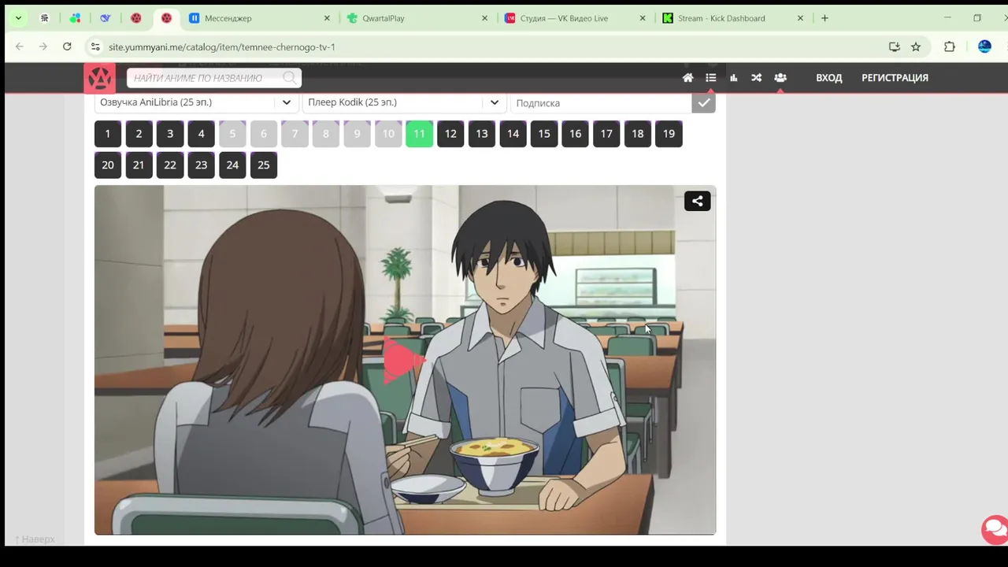This screenshot has height=567, width=1008.
Task: Open the bar chart ratings icon
Action: 733,78
